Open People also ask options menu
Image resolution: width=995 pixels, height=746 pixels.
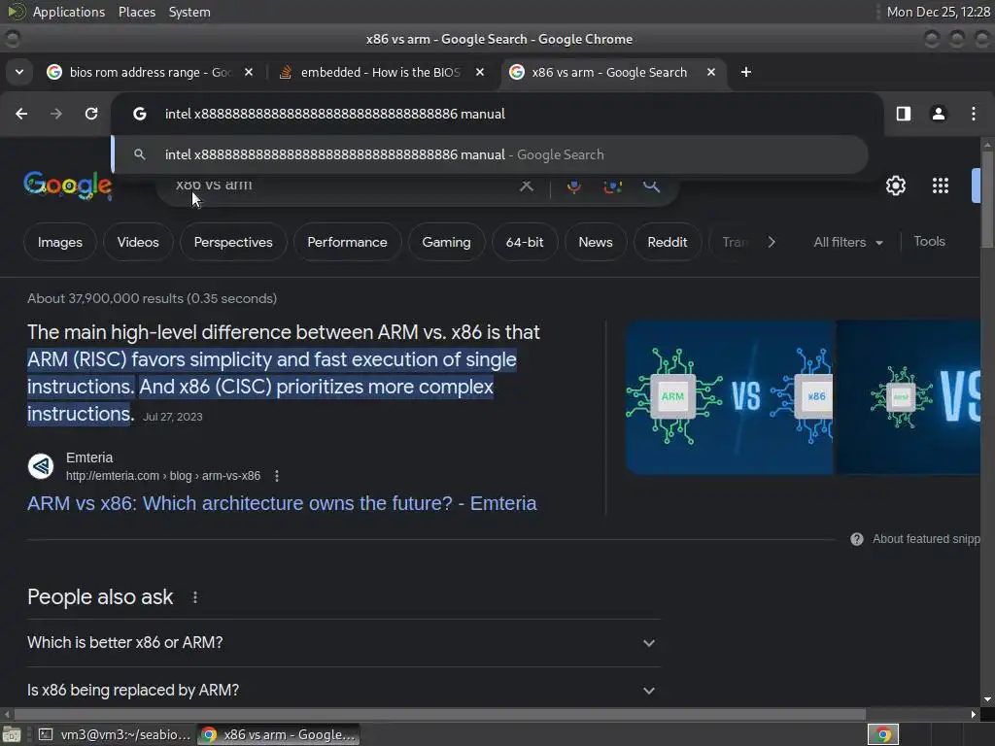coord(194,597)
